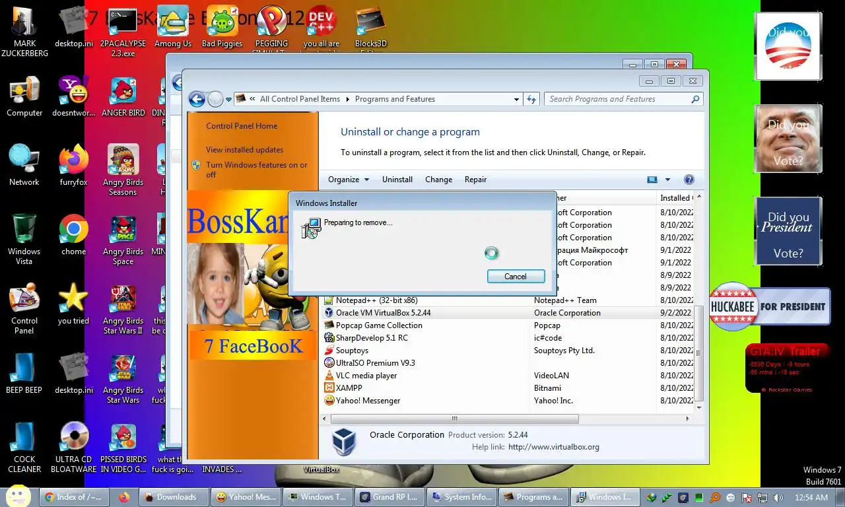This screenshot has height=507, width=845.
Task: Switch to Downloads taskbar button
Action: pyautogui.click(x=174, y=497)
